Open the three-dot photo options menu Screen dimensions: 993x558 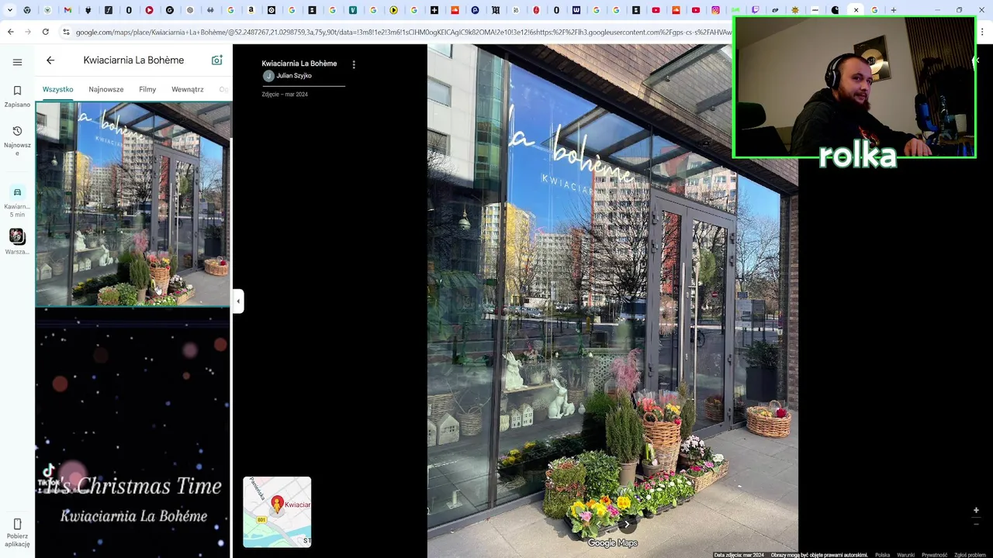click(354, 65)
